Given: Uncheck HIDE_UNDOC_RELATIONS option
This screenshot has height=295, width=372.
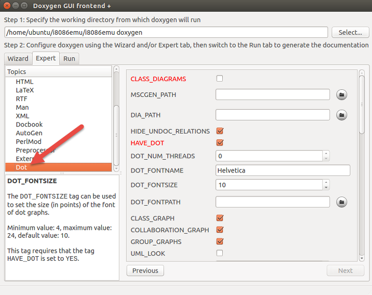Looking at the screenshot, I should tap(220, 131).
